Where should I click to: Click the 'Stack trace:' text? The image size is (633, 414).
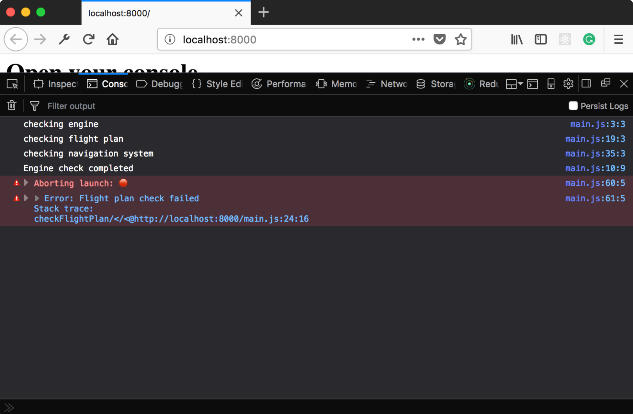[64, 209]
